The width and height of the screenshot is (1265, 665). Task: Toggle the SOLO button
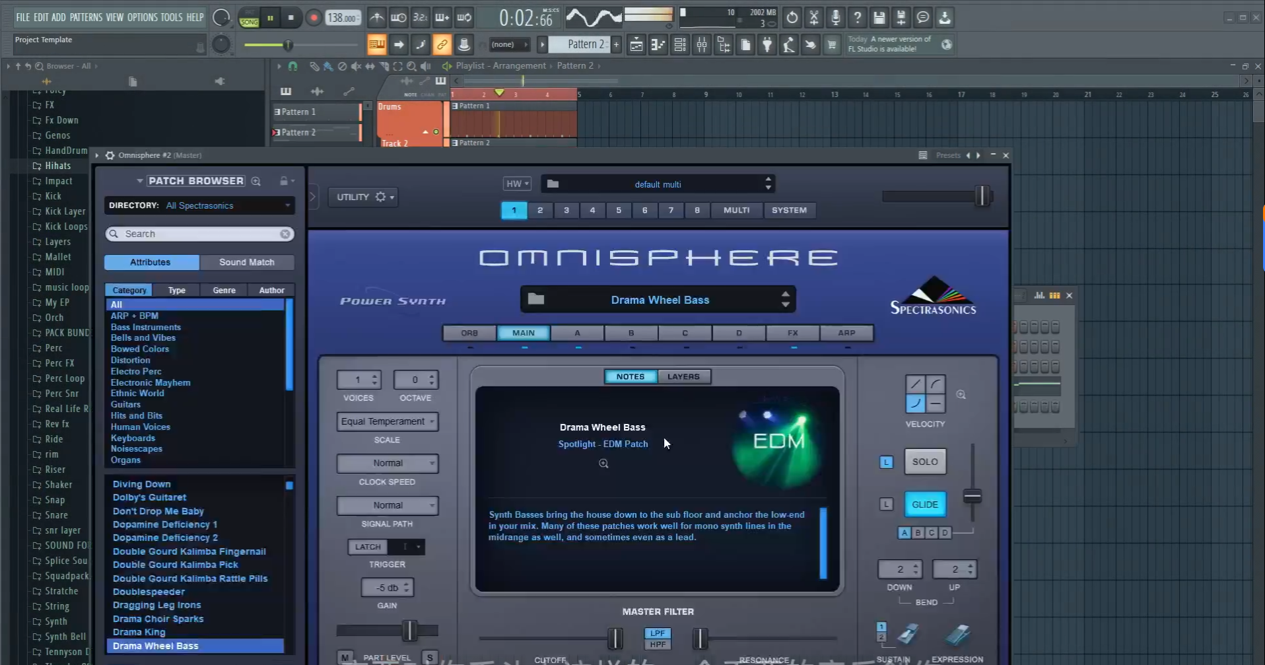[925, 462]
